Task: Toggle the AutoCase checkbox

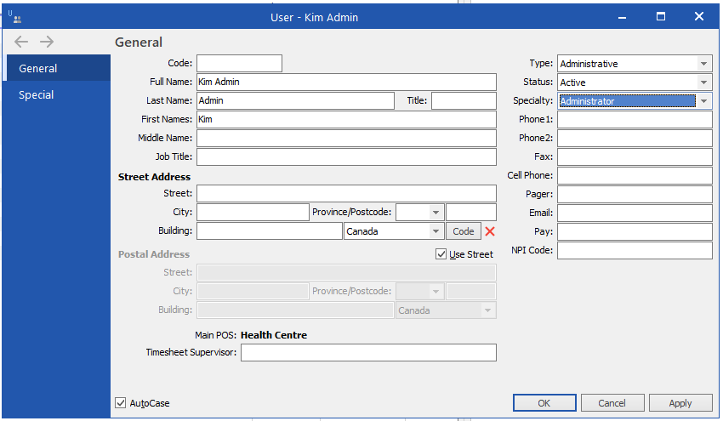Action: click(120, 402)
